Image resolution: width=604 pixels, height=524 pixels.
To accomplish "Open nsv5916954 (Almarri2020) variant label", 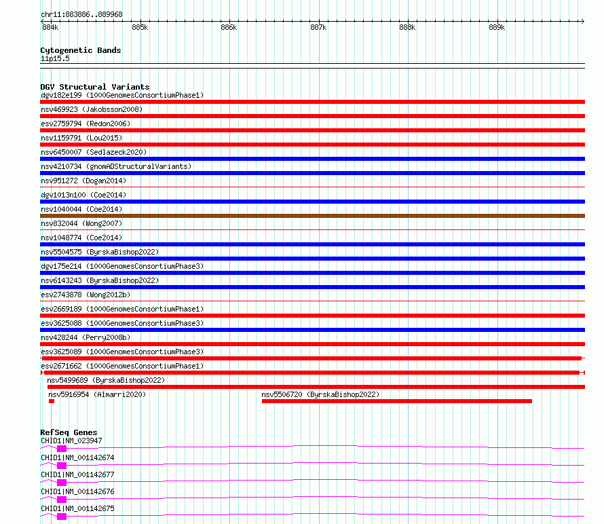I will point(97,394).
